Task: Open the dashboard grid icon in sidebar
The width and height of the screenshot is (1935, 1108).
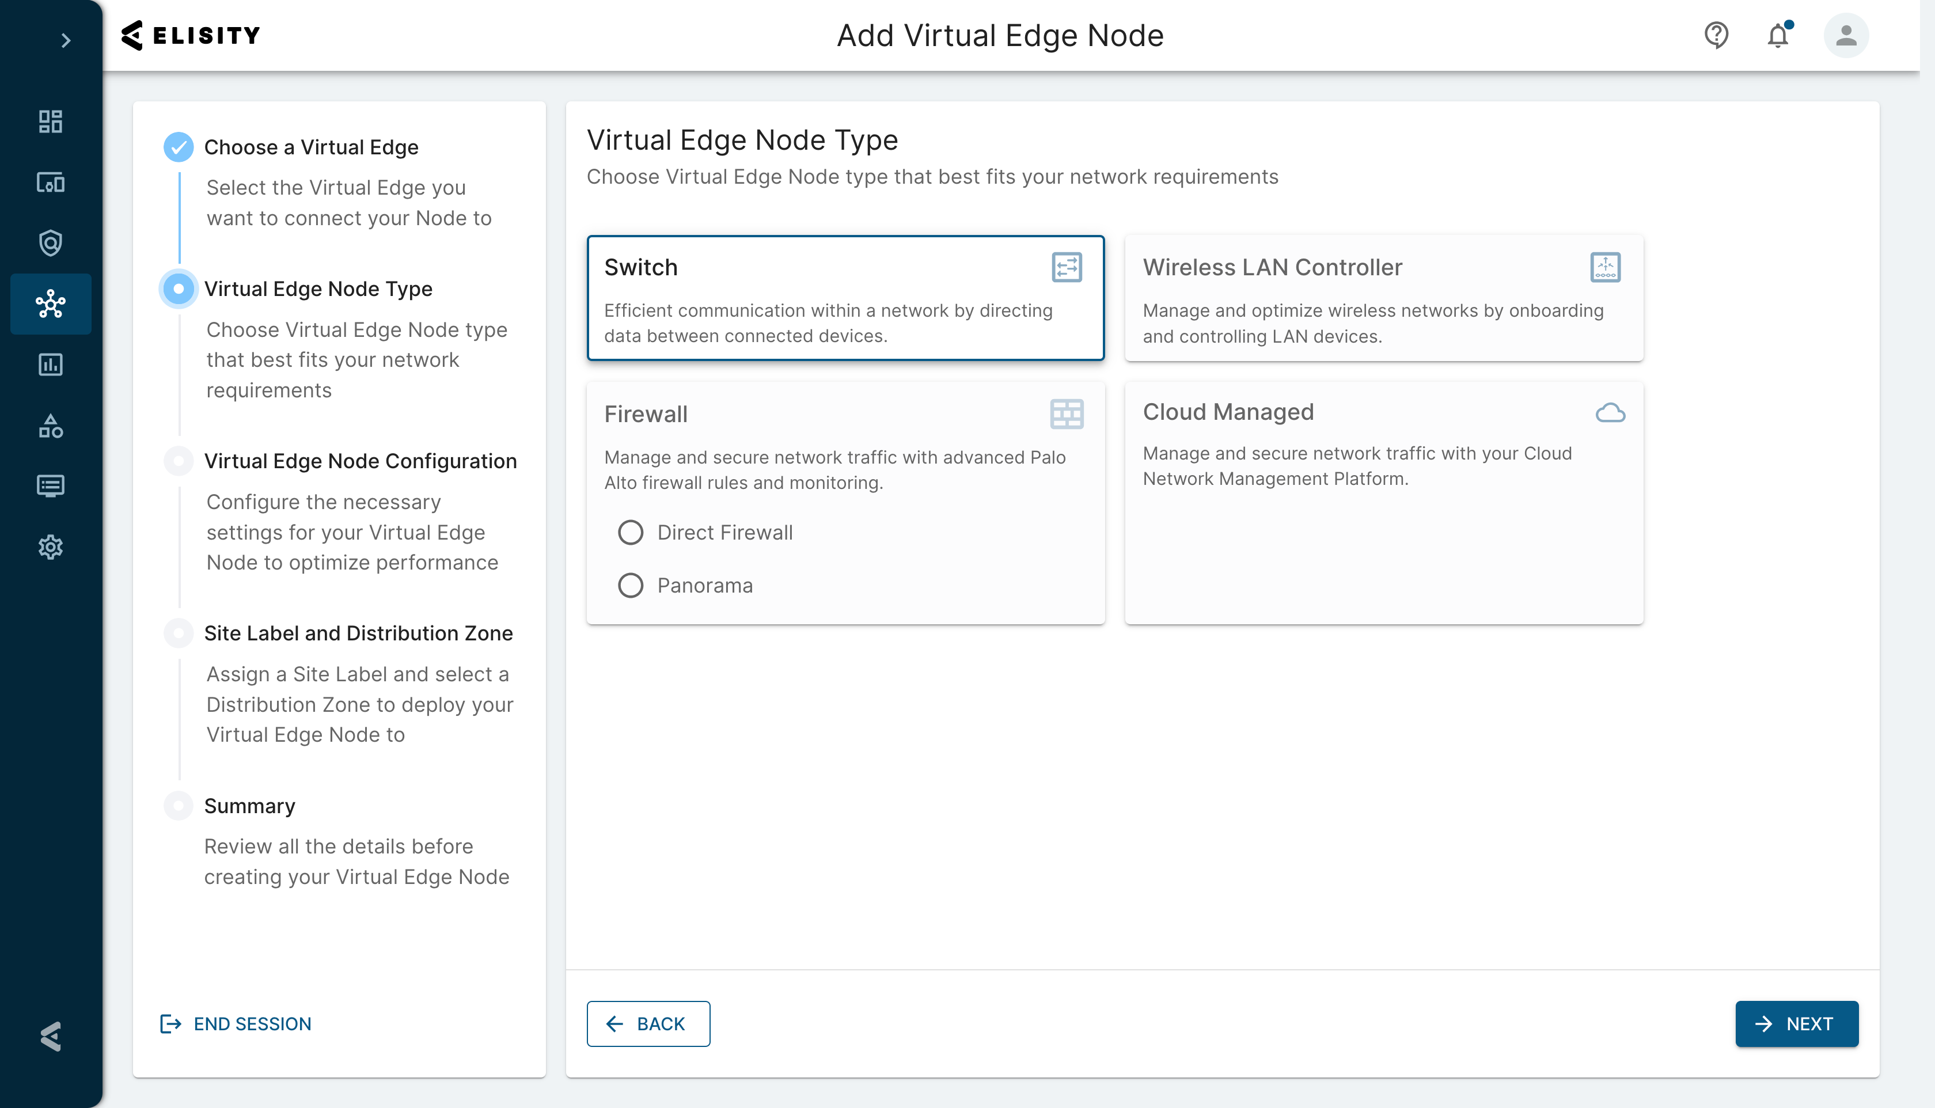Action: pos(51,121)
